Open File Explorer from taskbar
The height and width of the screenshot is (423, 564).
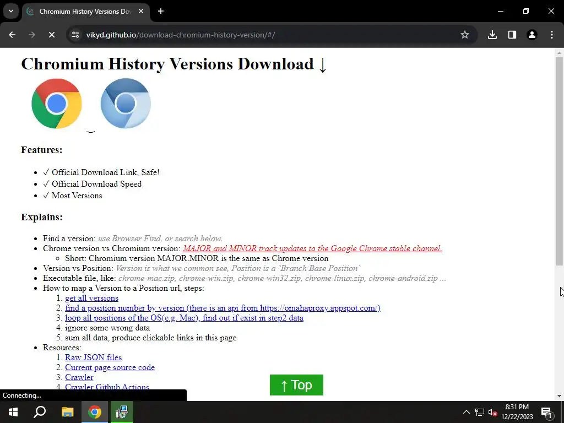pos(67,412)
